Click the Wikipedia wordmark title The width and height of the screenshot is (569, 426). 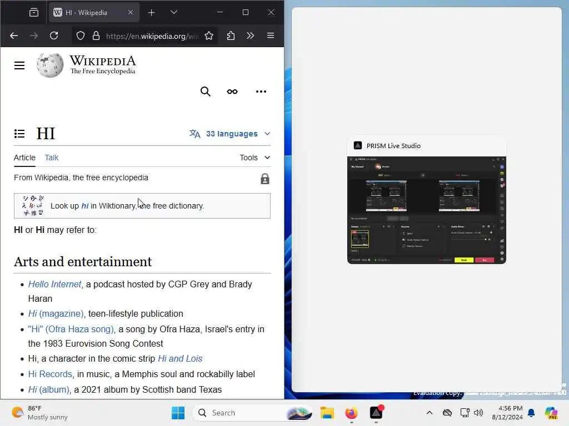coord(103,60)
